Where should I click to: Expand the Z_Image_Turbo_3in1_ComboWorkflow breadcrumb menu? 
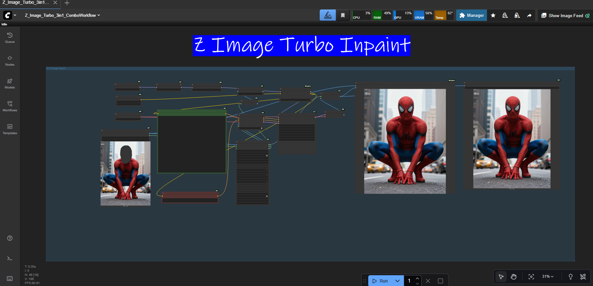63,15
